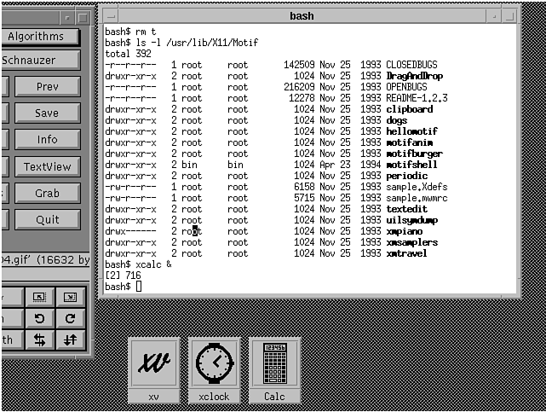The height and width of the screenshot is (412, 546).
Task: Click the rotate clockwise icon in xv
Action: tap(71, 318)
